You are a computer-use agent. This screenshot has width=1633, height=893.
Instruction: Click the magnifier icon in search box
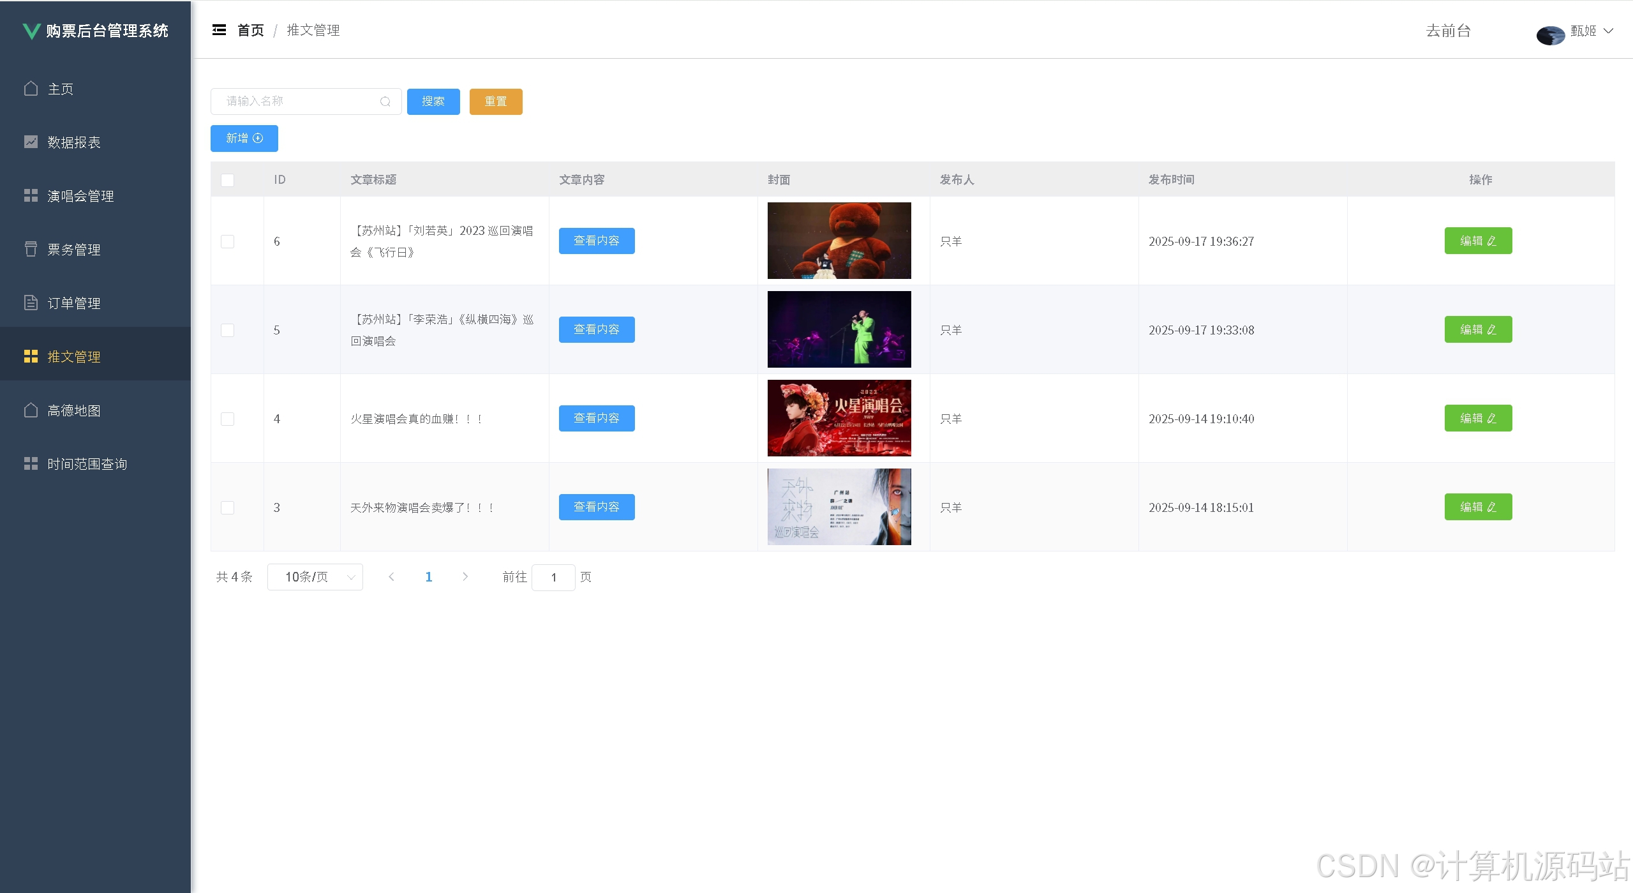385,101
